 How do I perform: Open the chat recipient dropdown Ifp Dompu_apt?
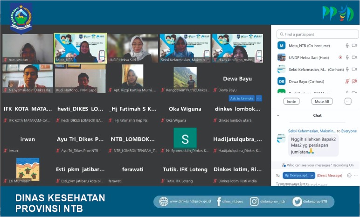click(299, 175)
